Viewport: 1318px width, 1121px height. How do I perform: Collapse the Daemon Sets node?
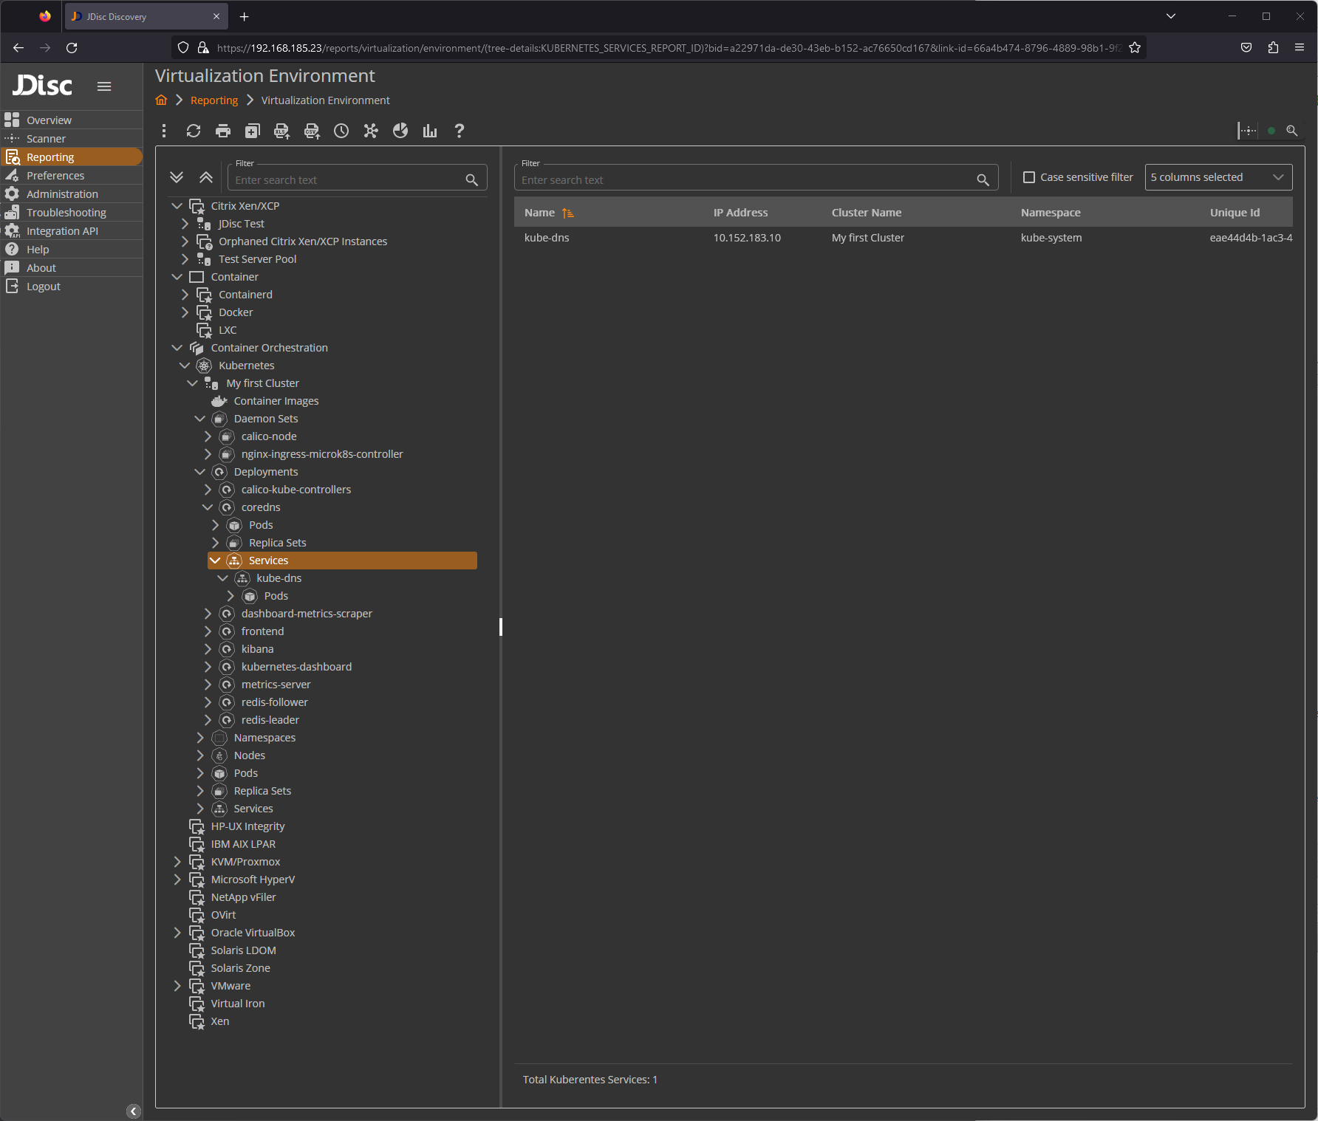[x=199, y=419]
